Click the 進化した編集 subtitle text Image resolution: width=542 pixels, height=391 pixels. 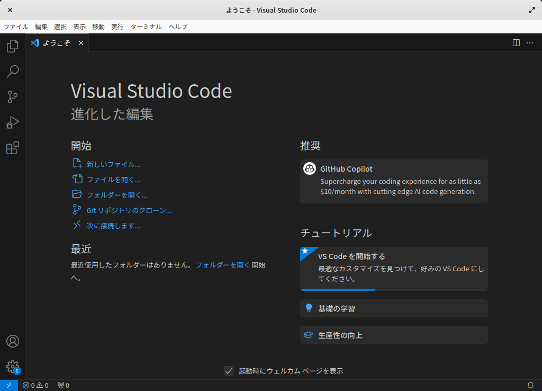(x=112, y=114)
